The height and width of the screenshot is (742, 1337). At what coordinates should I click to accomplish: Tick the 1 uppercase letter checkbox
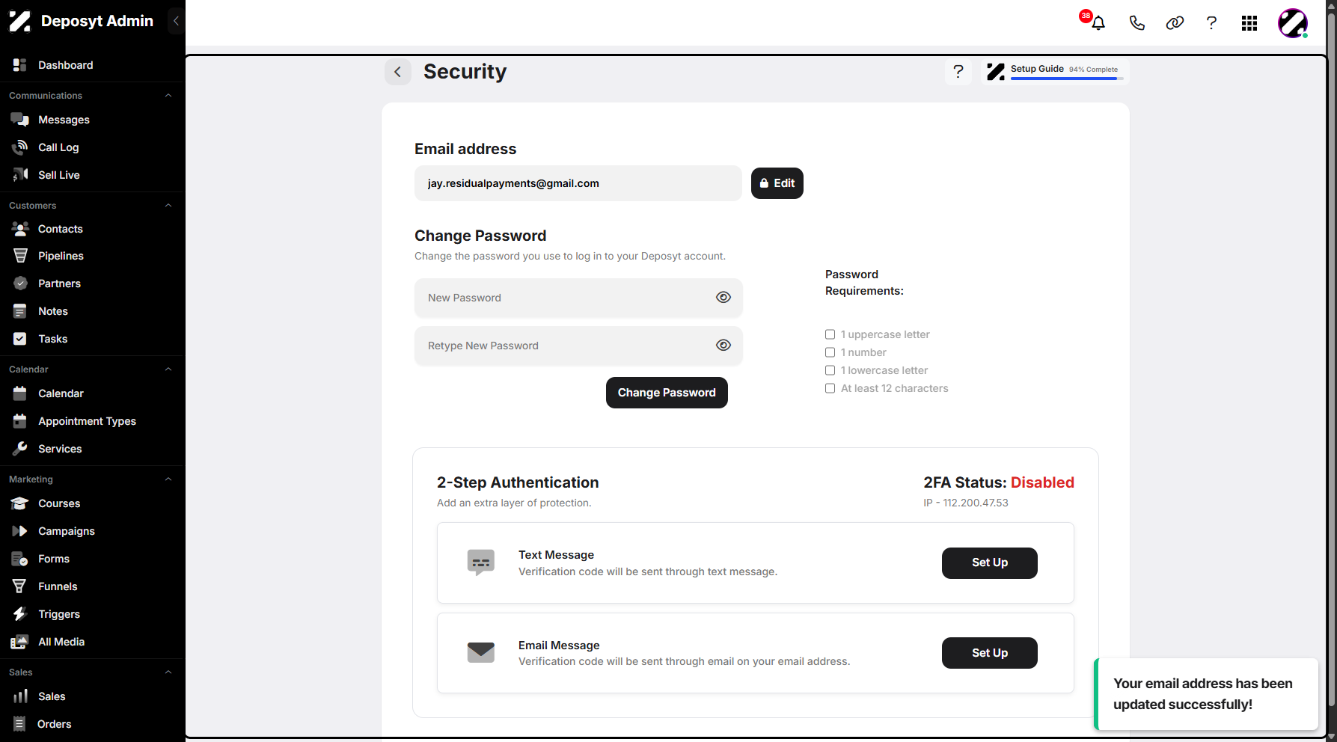[x=830, y=334]
